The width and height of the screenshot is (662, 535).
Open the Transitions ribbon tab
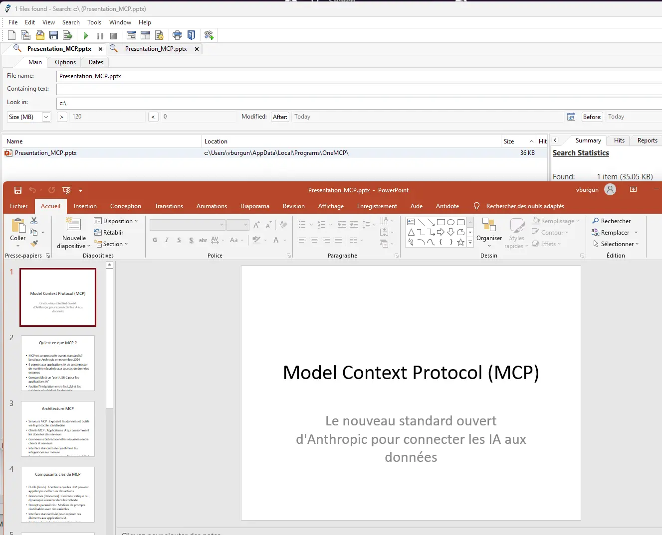click(169, 206)
